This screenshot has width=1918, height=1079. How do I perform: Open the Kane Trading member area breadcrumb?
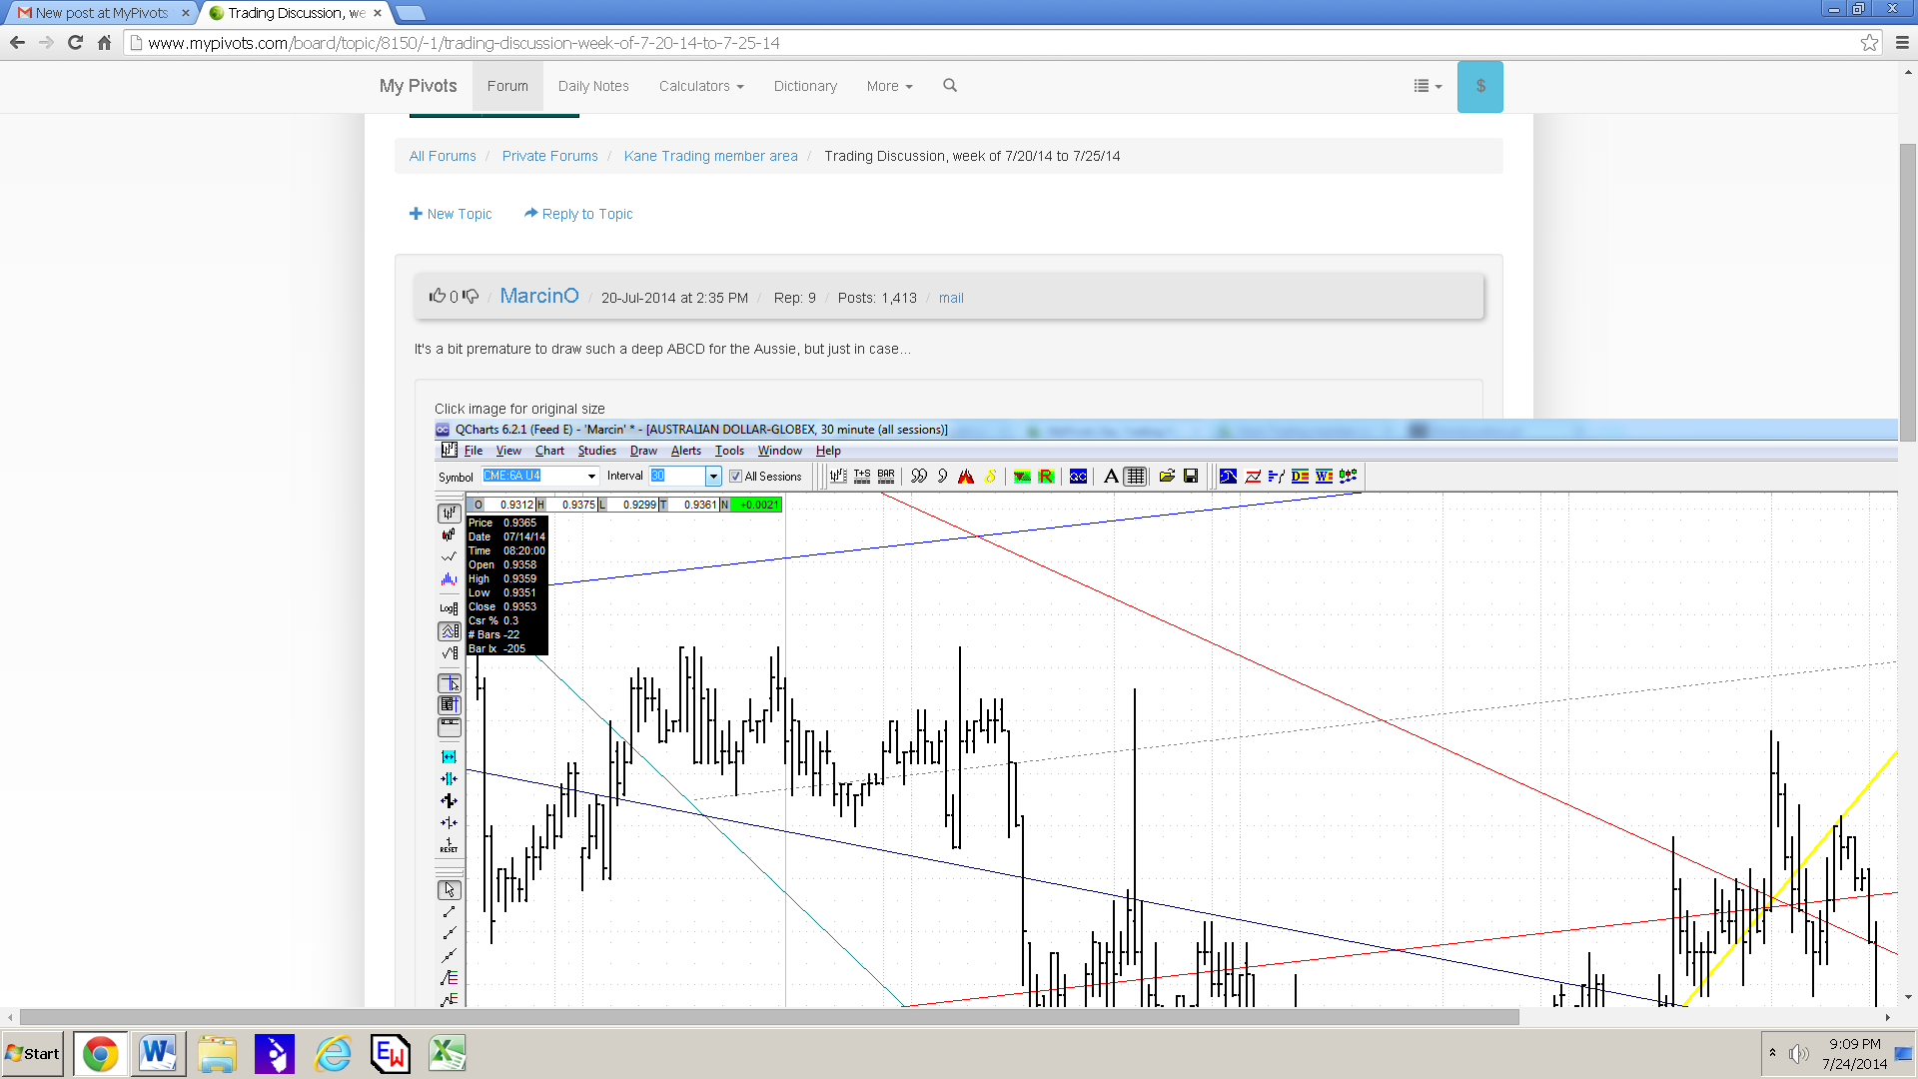click(710, 156)
